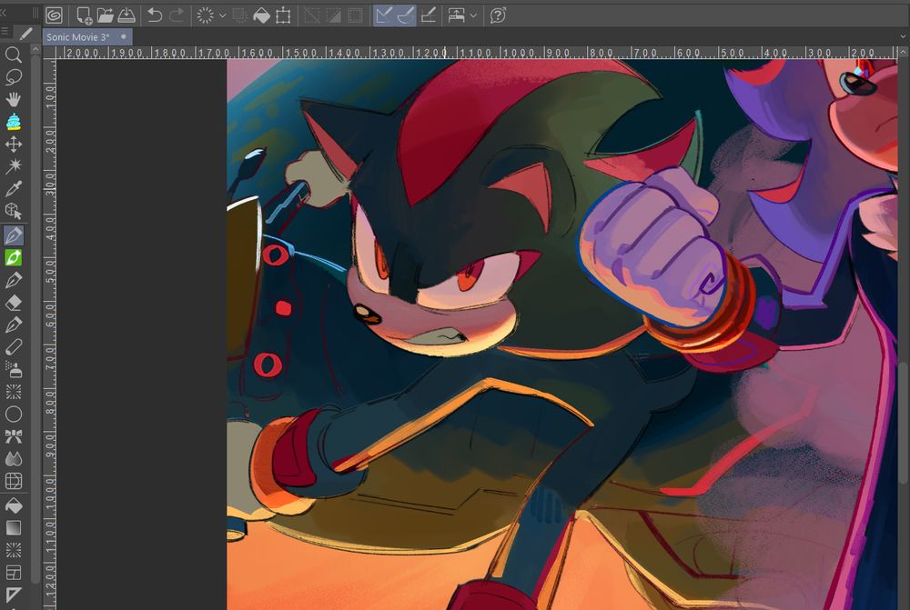Open Clip Studio support help icon
Image resolution: width=910 pixels, height=610 pixels.
point(498,15)
